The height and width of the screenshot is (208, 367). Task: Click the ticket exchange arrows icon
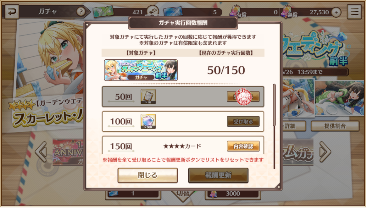153,11
